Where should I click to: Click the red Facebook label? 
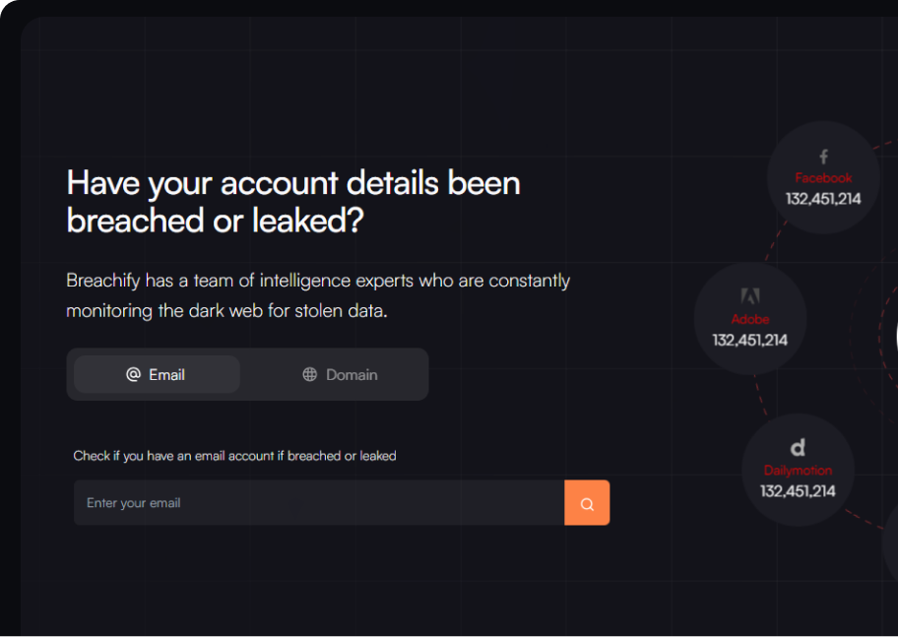point(823,178)
